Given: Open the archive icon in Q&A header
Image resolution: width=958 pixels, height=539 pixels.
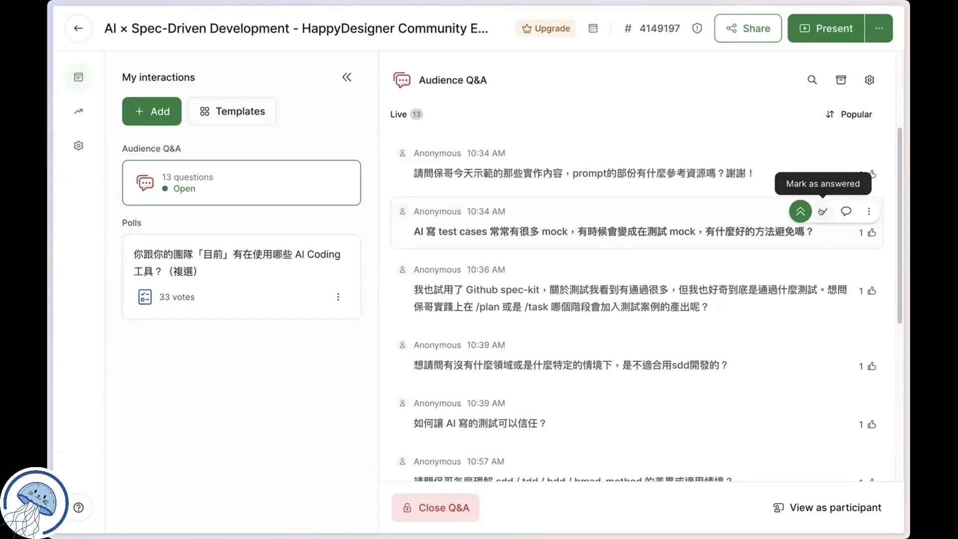Looking at the screenshot, I should click(x=841, y=80).
